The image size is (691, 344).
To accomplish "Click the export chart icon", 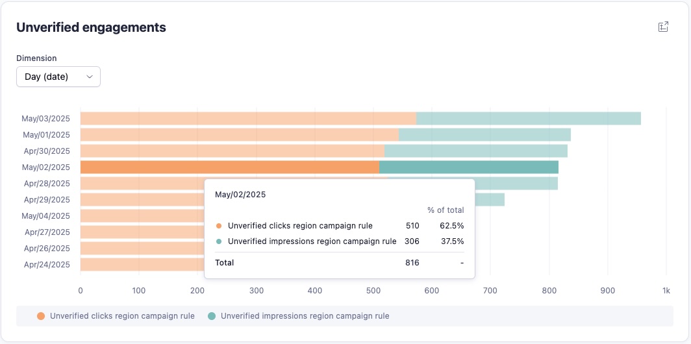I will (x=663, y=27).
